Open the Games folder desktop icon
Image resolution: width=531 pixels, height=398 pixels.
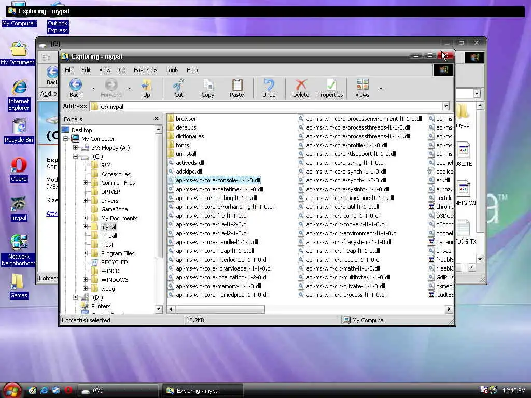(x=19, y=286)
